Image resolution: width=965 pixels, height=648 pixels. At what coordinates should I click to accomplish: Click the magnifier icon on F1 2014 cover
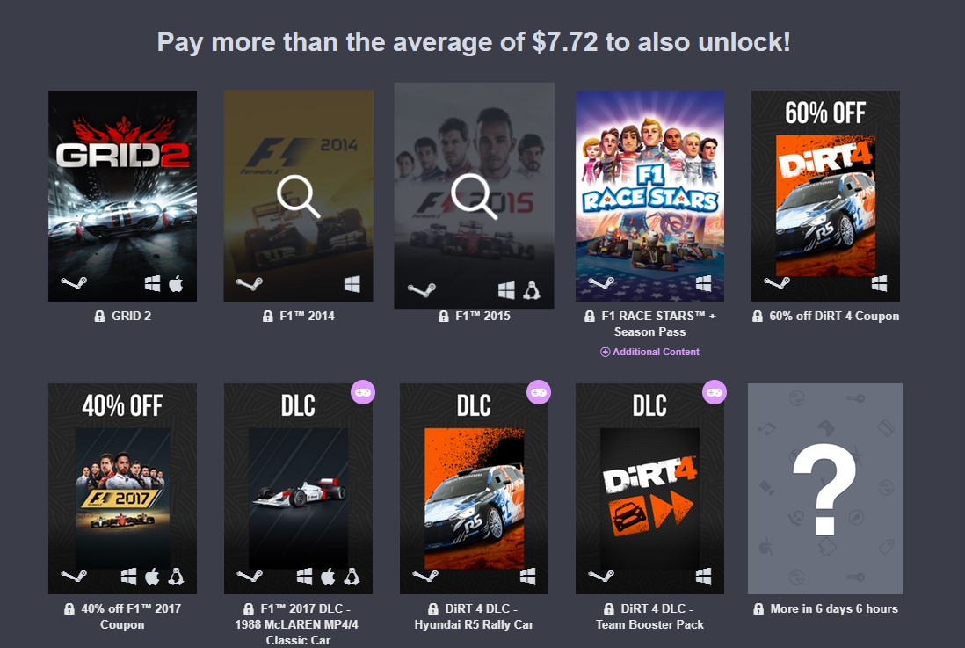[x=299, y=196]
